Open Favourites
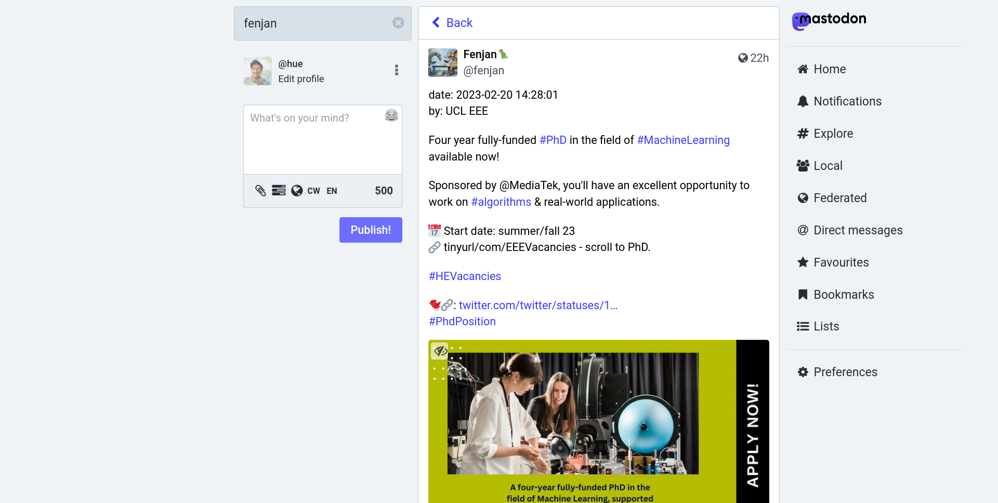This screenshot has width=998, height=503. click(x=833, y=262)
